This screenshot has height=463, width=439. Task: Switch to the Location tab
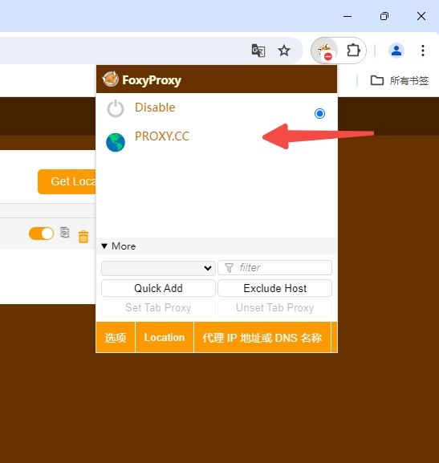point(165,337)
